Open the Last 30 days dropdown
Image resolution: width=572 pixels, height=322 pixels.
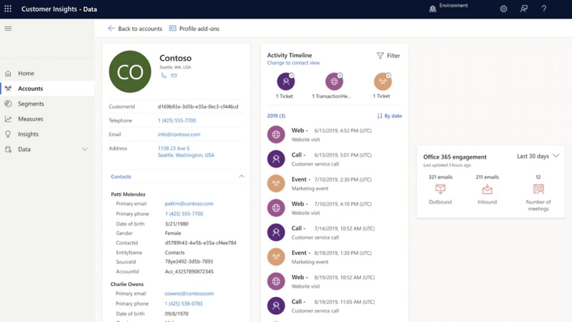[x=537, y=156]
